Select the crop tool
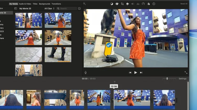Screen dimensions: 197x110 [122, 4]
